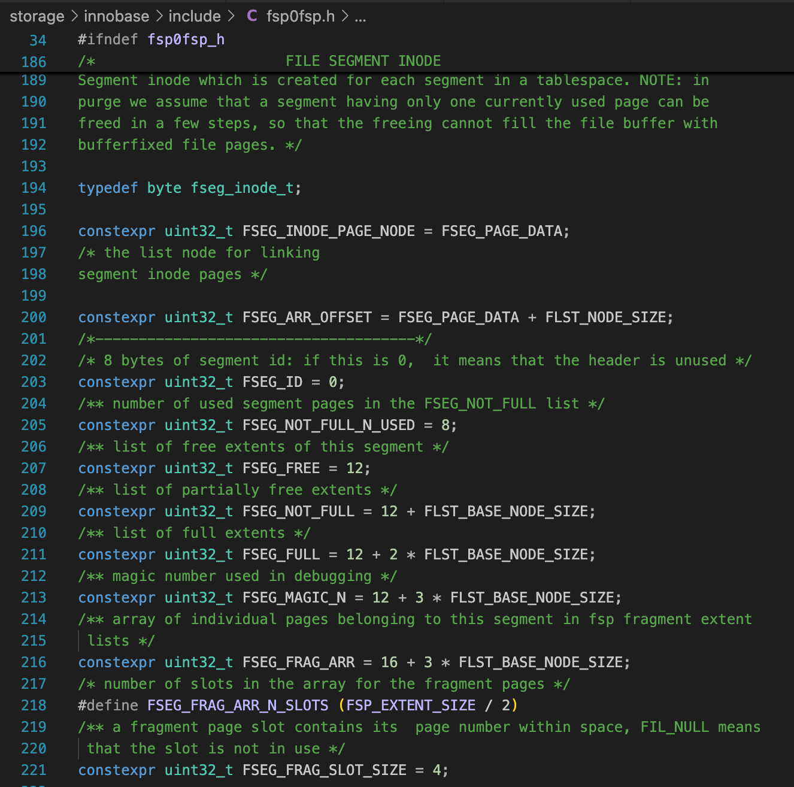
Task: Click FSP_EXTENT_SIZE on the #define line
Action: pos(410,705)
